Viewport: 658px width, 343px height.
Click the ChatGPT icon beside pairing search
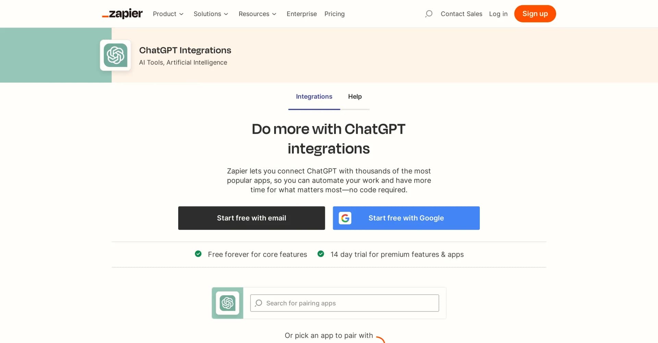point(228,303)
